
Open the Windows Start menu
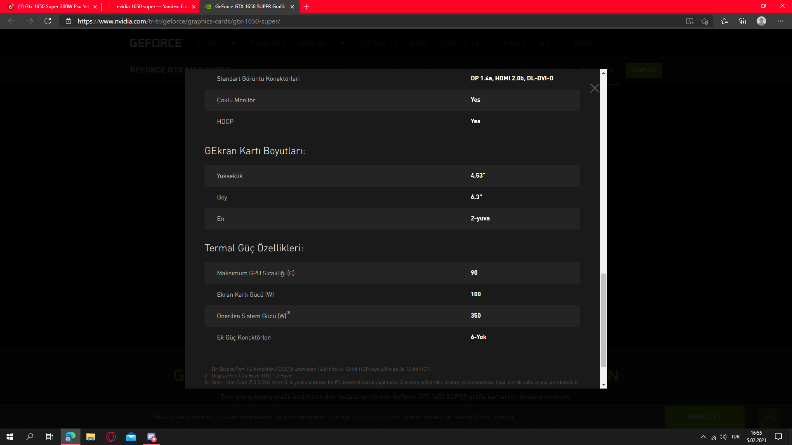pyautogui.click(x=10, y=437)
